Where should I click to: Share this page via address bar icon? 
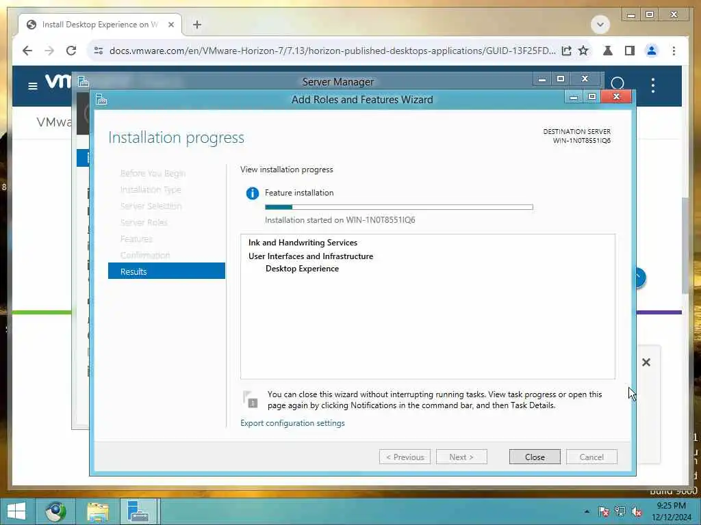point(566,51)
